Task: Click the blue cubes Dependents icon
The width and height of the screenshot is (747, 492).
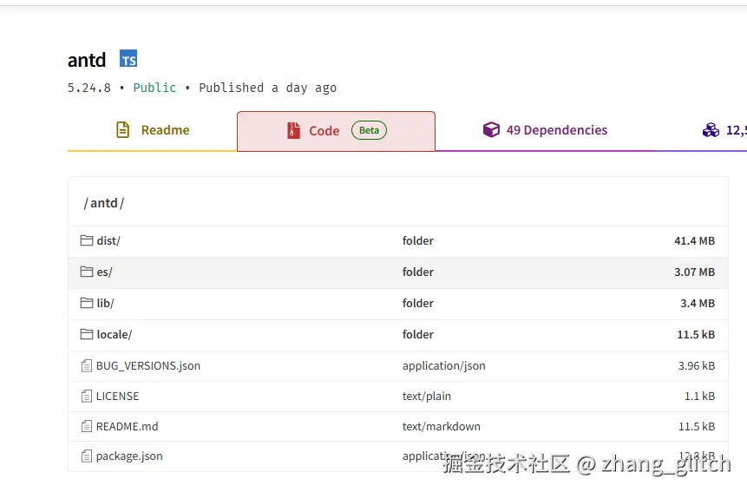Action: tap(711, 129)
